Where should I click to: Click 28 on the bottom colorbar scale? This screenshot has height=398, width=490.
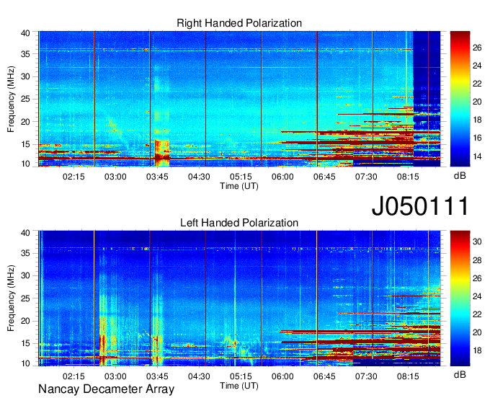pos(477,260)
